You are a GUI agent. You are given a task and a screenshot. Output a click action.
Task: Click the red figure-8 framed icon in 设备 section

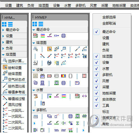coord(84,76)
